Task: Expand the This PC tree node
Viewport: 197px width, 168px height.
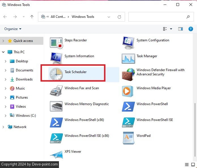Action: (3, 52)
